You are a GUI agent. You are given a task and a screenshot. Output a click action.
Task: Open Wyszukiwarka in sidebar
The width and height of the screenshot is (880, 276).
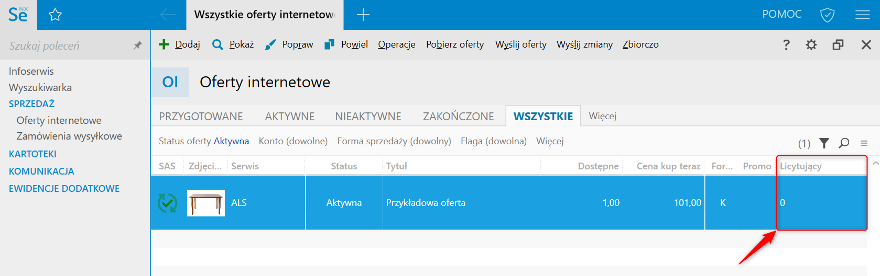pyautogui.click(x=40, y=87)
